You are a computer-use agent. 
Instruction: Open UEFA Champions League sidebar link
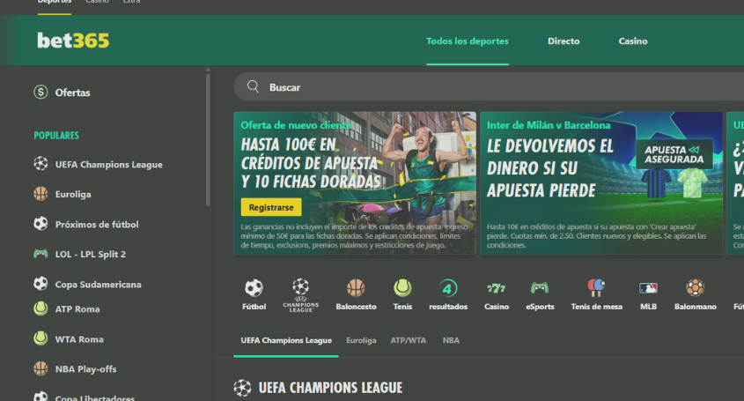click(108, 164)
